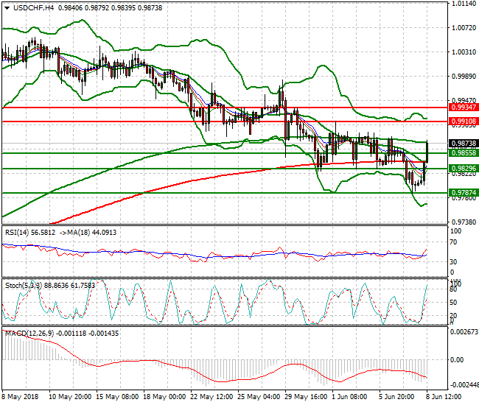Click the 29 May 16:00 time label

[x=306, y=397]
